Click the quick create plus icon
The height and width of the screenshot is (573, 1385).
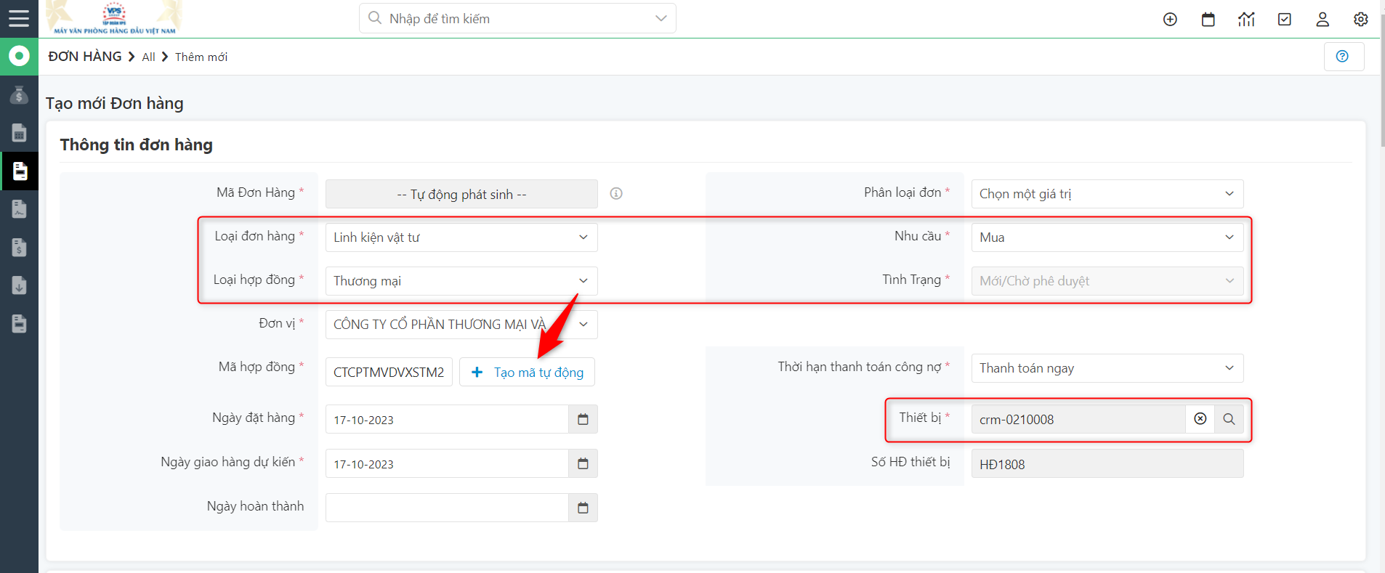1170,20
